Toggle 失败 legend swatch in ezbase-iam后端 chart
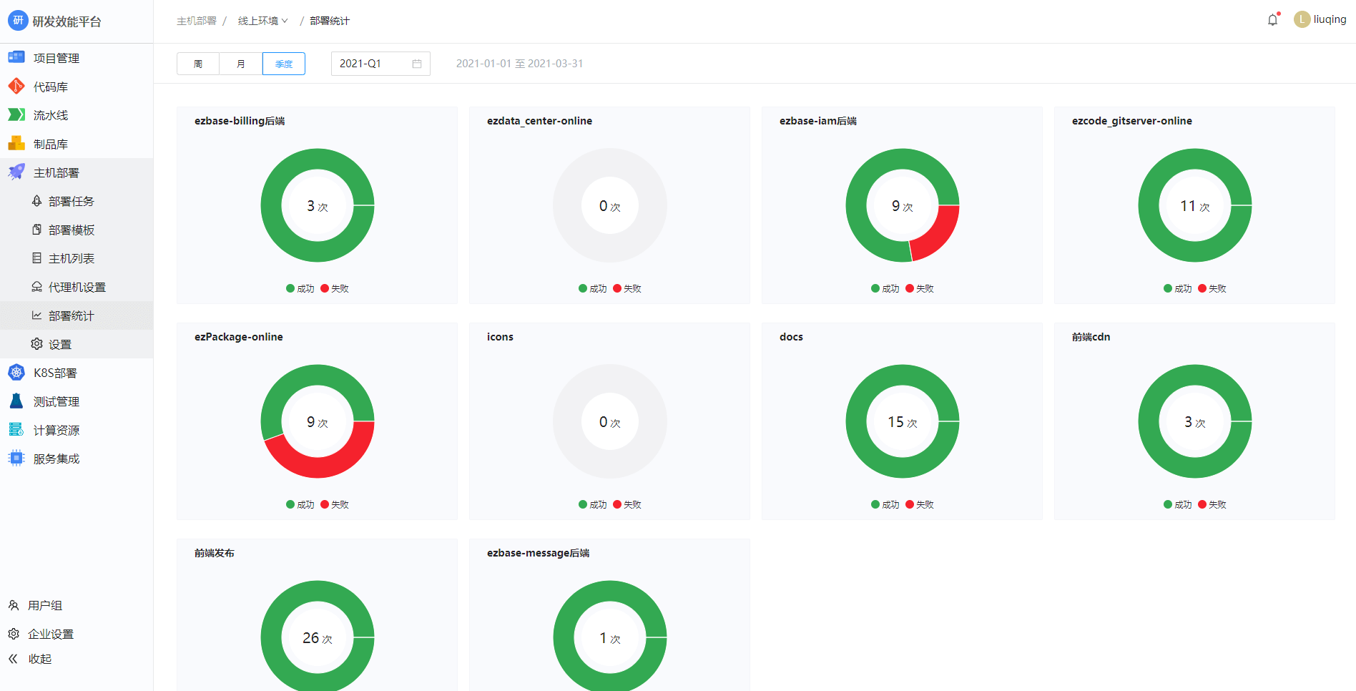The width and height of the screenshot is (1356, 691). (910, 288)
